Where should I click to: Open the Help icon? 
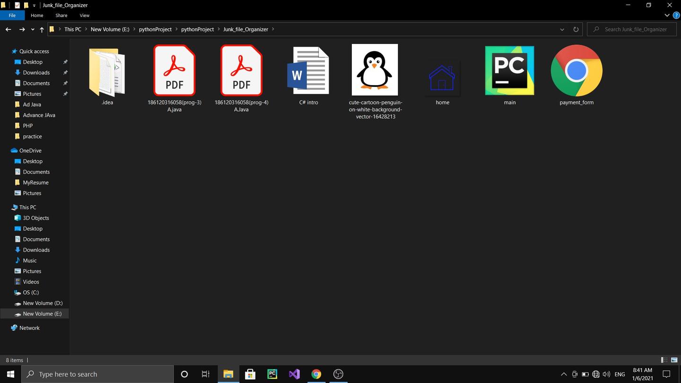coord(676,15)
